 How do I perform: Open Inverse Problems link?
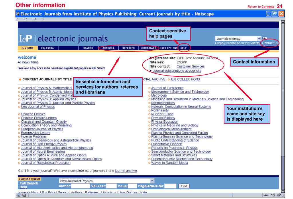point(34,136)
